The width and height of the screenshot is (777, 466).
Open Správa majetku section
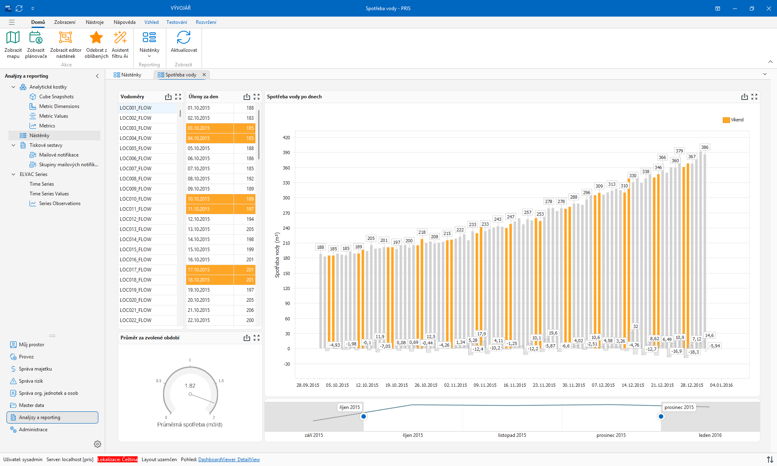click(x=53, y=369)
